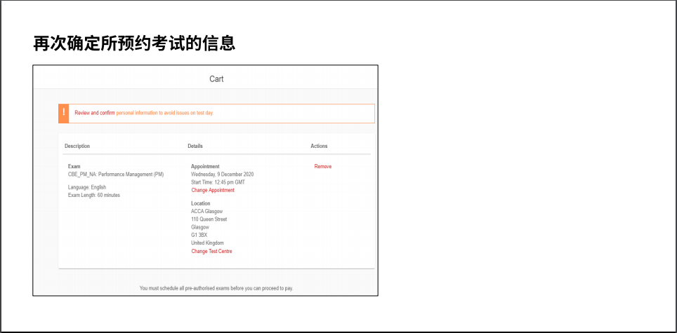Click the G1 3BX postcode

click(x=199, y=235)
